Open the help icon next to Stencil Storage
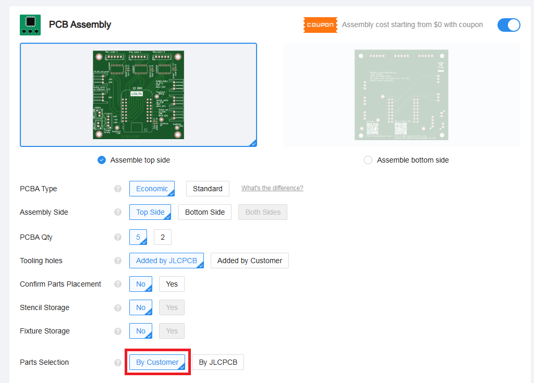Viewport: 534px width, 383px height. [x=118, y=308]
